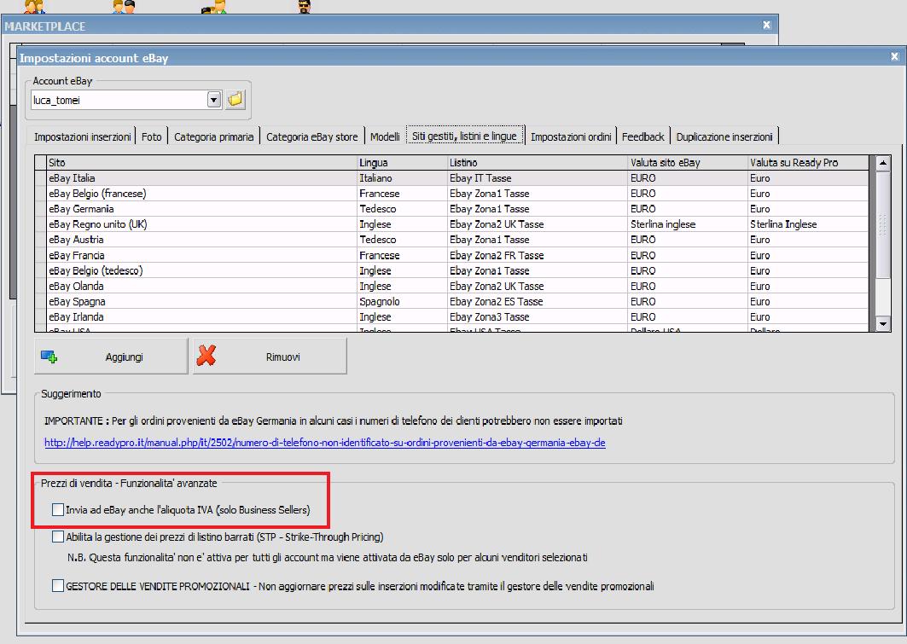The height and width of the screenshot is (644, 907).
Task: Click the green plus icon on Aggiungi
Action: (49, 357)
